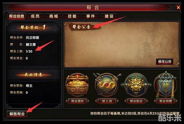Click the 帮会福利 label button
This screenshot has height=124, width=184.
point(78,101)
